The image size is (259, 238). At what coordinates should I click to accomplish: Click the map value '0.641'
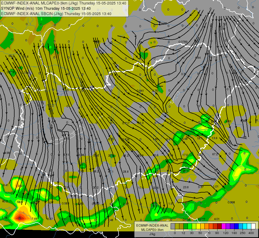click(x=140, y=91)
